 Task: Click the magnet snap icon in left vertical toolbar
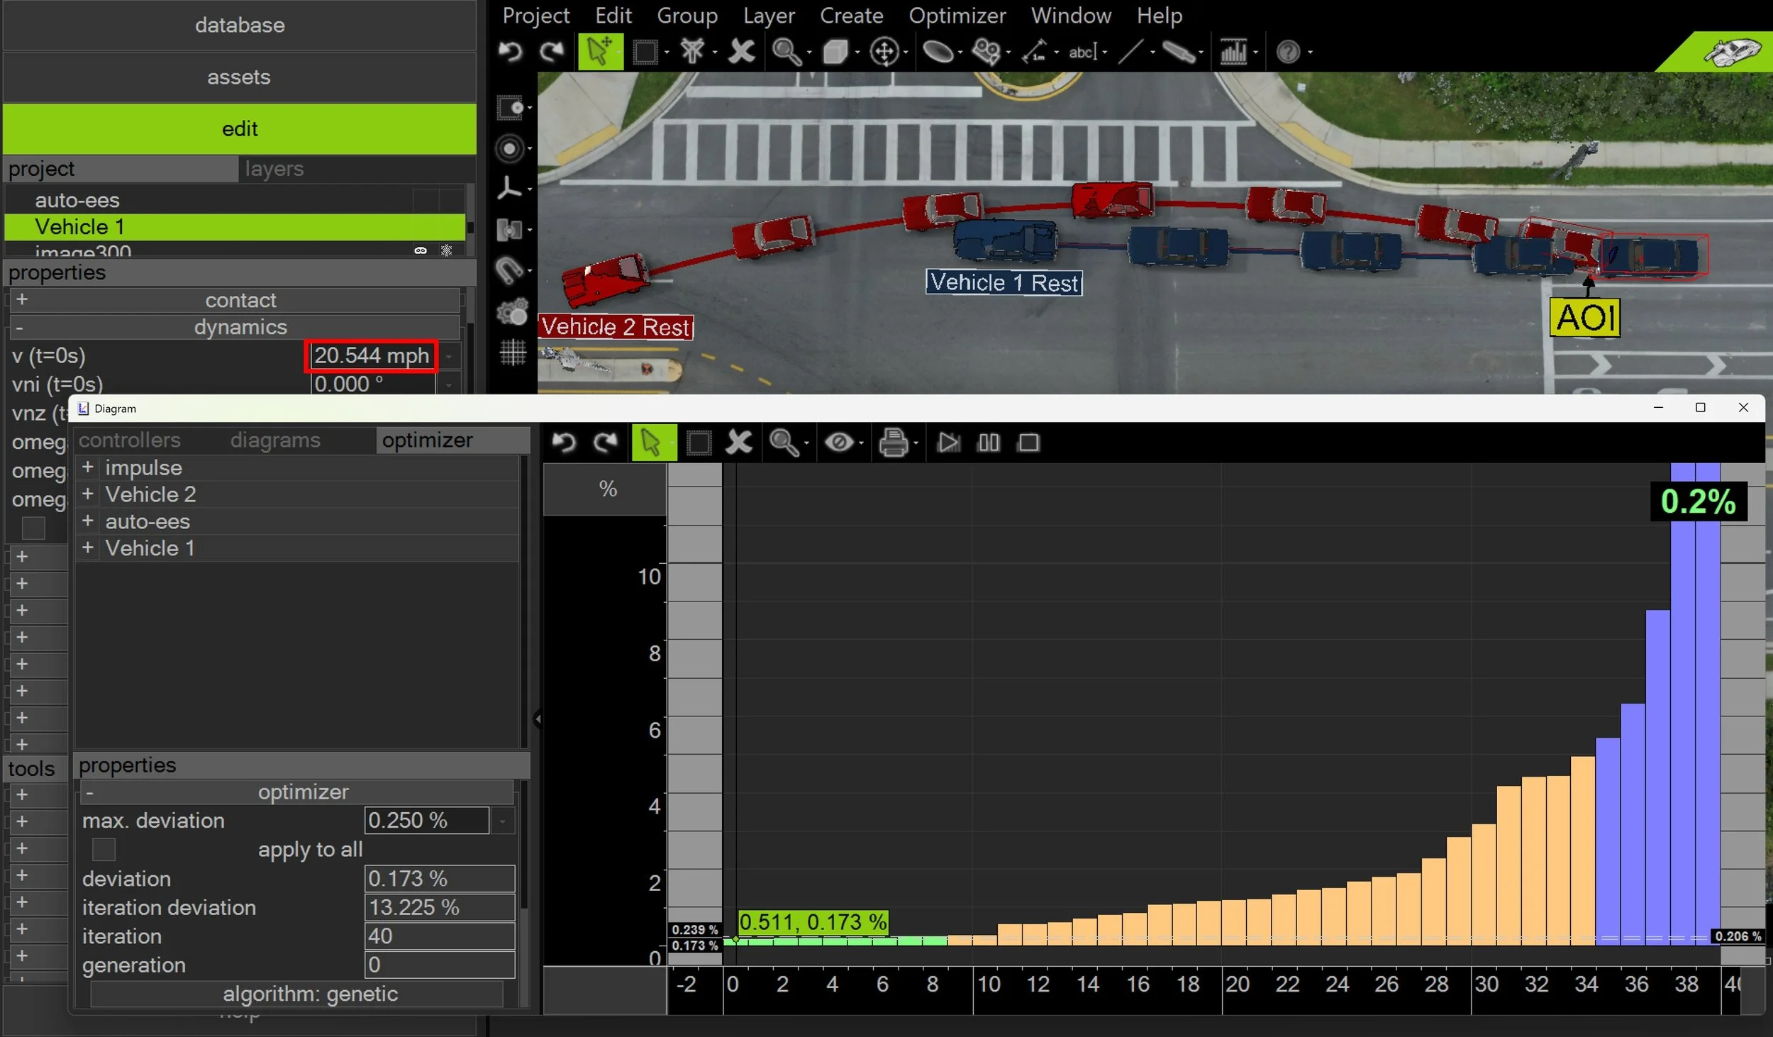pos(509,270)
